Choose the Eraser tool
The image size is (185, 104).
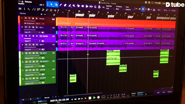65,5
